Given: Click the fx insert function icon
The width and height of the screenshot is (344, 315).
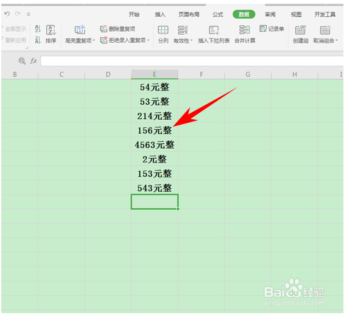Looking at the screenshot, I should (x=33, y=61).
